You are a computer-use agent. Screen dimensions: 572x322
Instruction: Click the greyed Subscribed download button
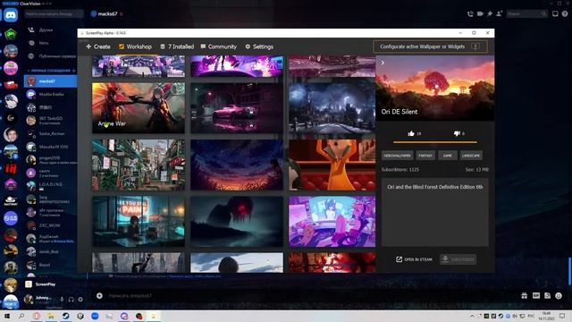coord(458,259)
